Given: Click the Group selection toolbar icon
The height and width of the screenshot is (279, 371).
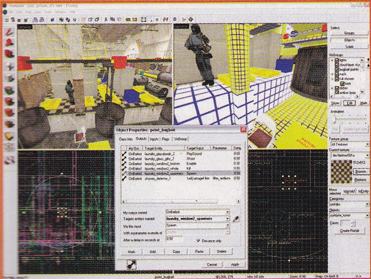Looking at the screenshot, I should [61, 20].
